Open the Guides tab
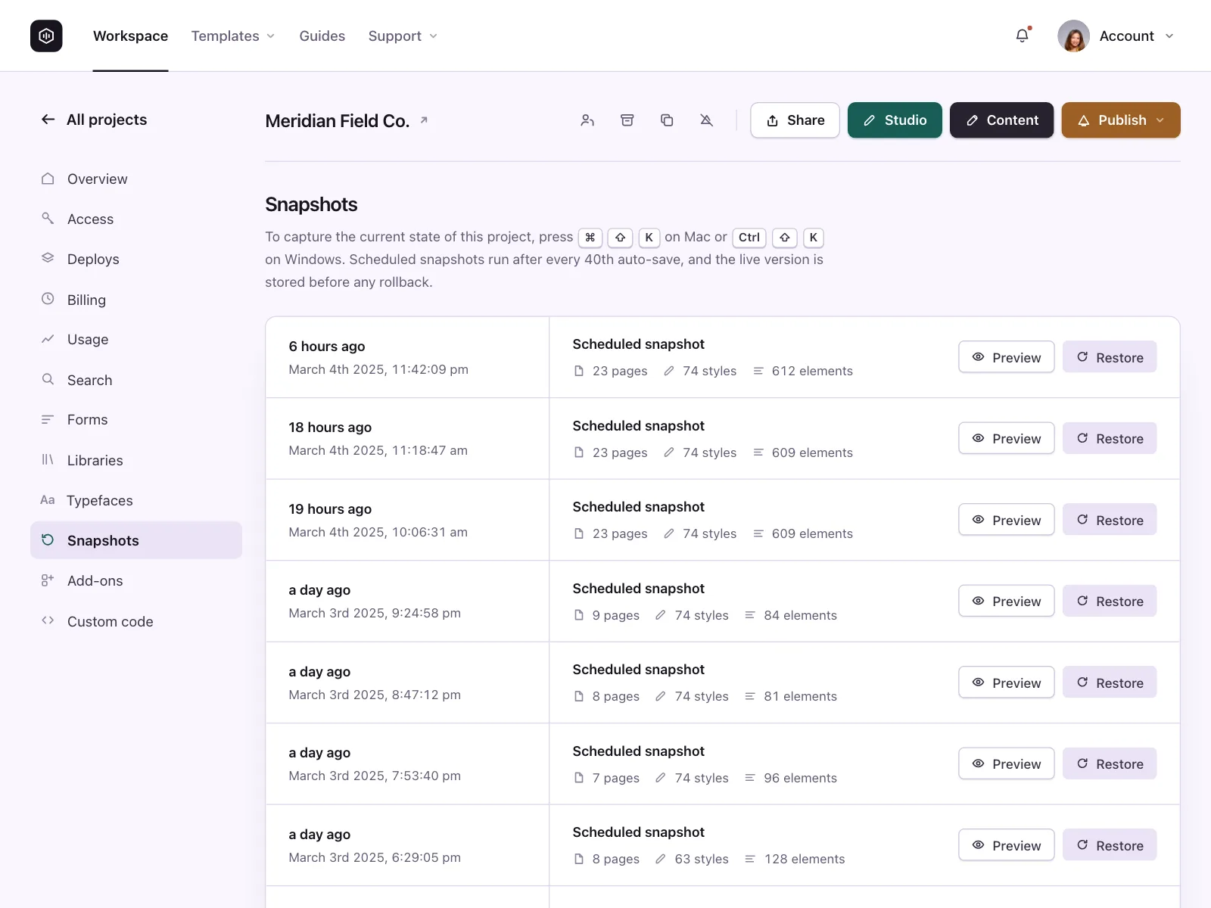Screen dimensions: 1211x908 [x=322, y=36]
